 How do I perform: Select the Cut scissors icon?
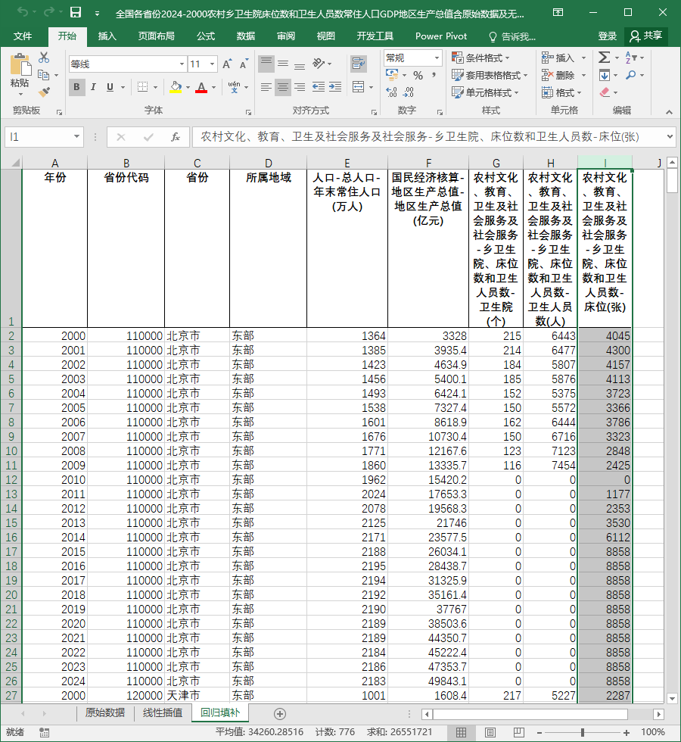(x=44, y=58)
